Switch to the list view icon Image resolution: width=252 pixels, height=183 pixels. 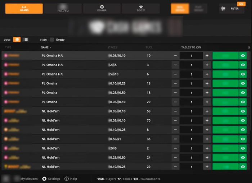(26, 40)
